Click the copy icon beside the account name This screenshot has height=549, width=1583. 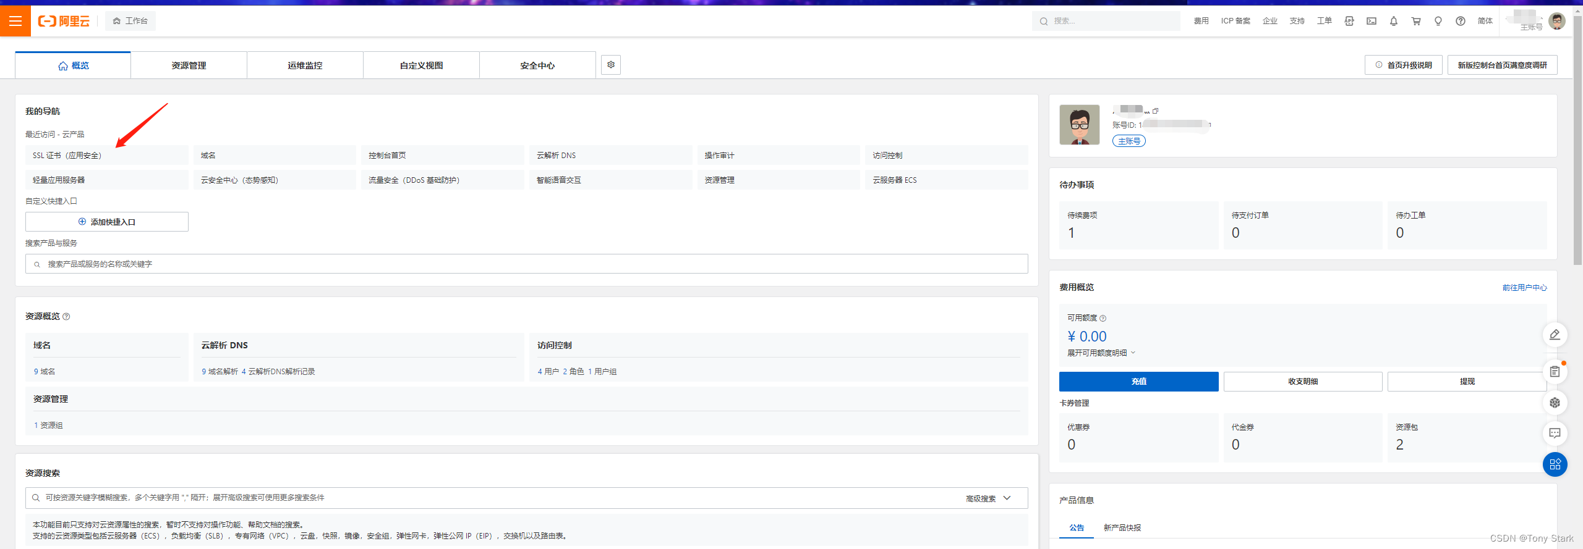(x=1155, y=111)
